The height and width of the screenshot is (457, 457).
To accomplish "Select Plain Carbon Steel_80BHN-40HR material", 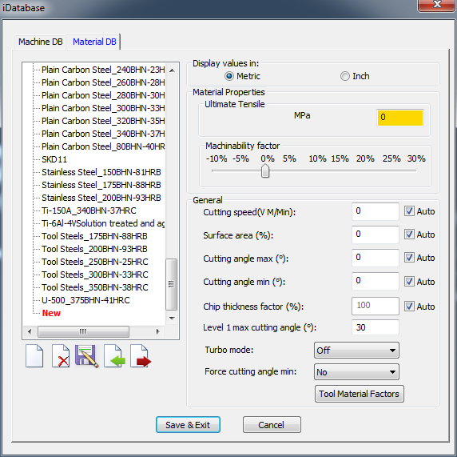I will point(103,146).
